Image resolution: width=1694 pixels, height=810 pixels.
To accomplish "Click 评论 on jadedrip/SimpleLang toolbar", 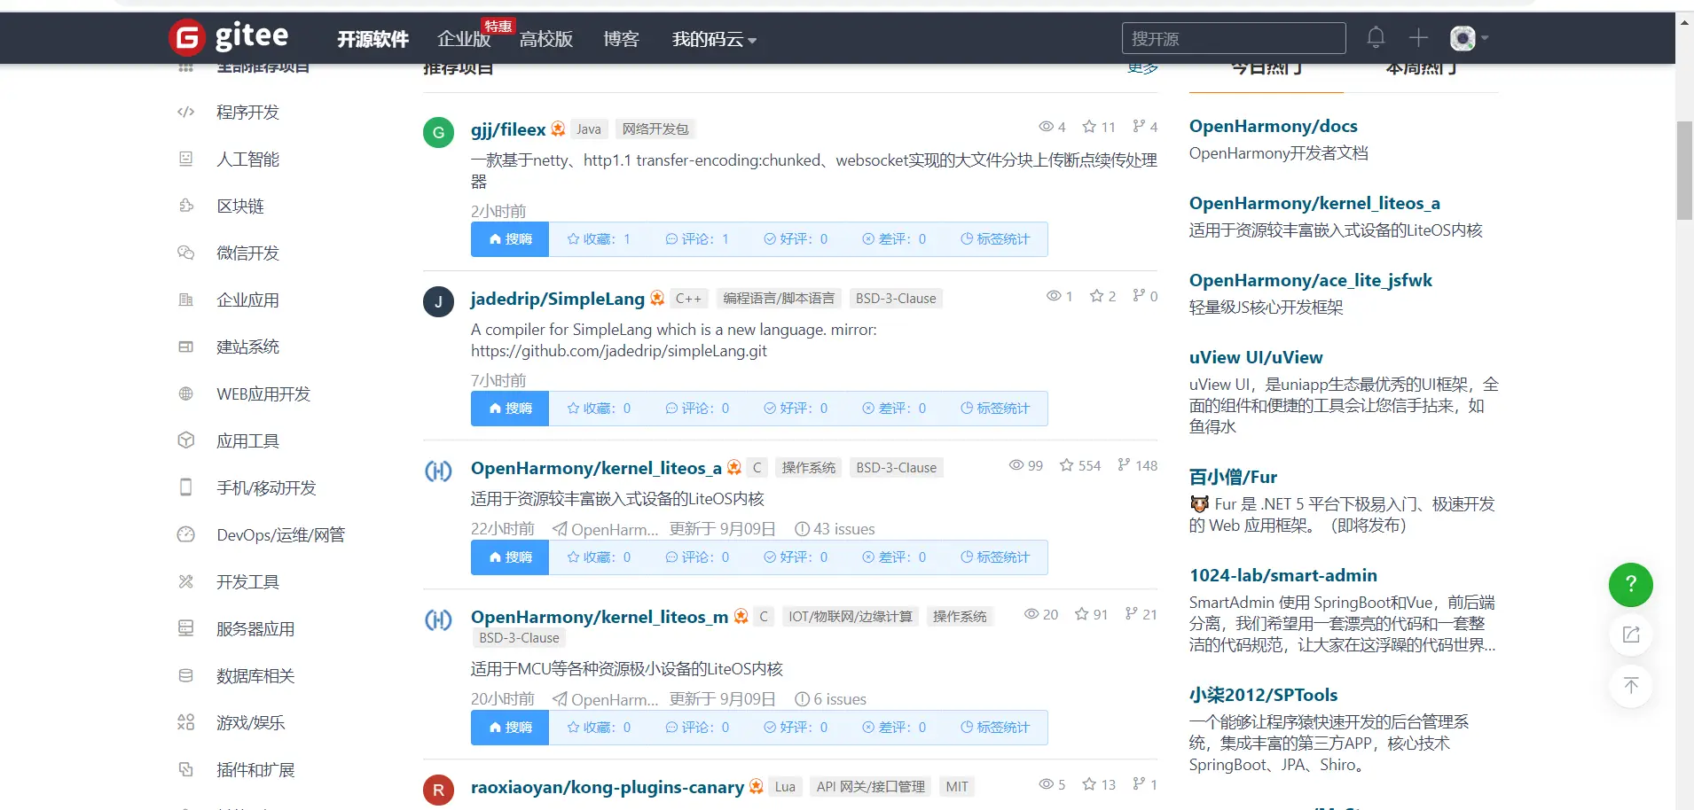I will pyautogui.click(x=697, y=409).
